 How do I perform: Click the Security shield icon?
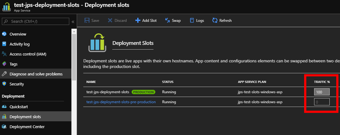[4, 84]
